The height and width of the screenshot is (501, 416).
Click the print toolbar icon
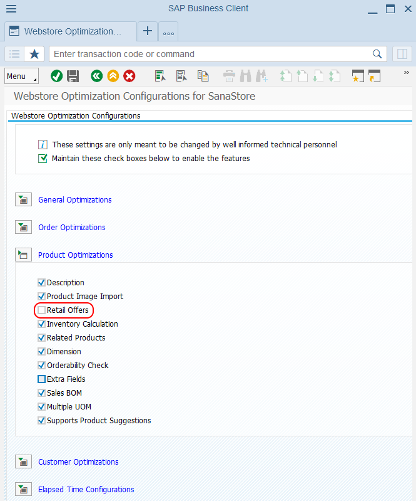click(x=229, y=76)
